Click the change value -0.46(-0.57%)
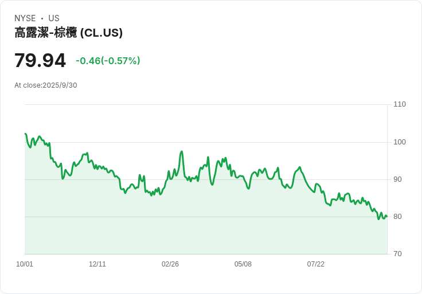 point(108,61)
